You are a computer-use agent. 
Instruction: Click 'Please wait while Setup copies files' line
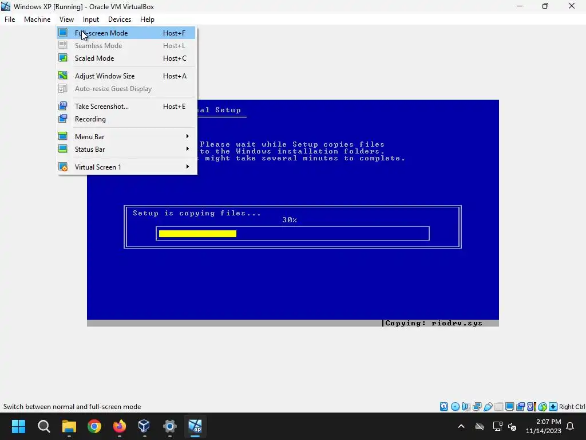click(x=292, y=144)
